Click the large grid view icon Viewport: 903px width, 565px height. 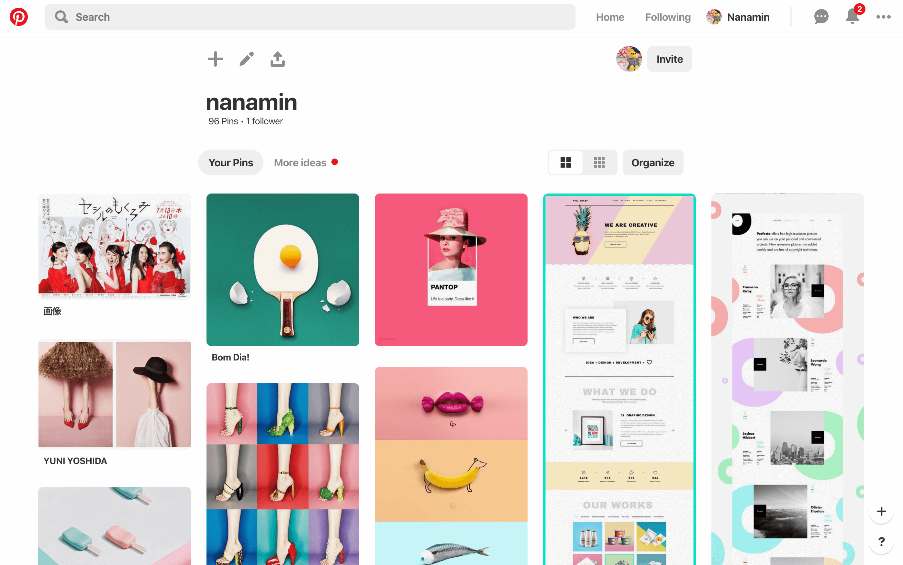click(566, 162)
